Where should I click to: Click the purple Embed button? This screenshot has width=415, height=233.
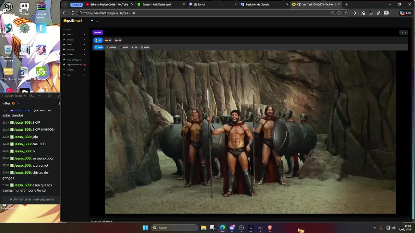tap(98, 32)
